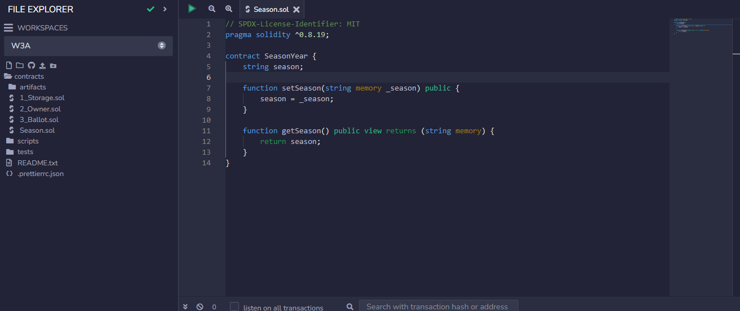The height and width of the screenshot is (311, 740).
Task: Create a new folder in workspace
Action: (20, 66)
